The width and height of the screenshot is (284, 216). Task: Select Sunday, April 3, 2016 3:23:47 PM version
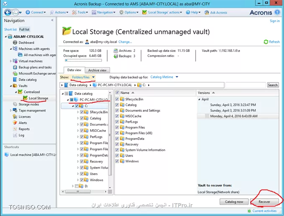(x=233, y=105)
